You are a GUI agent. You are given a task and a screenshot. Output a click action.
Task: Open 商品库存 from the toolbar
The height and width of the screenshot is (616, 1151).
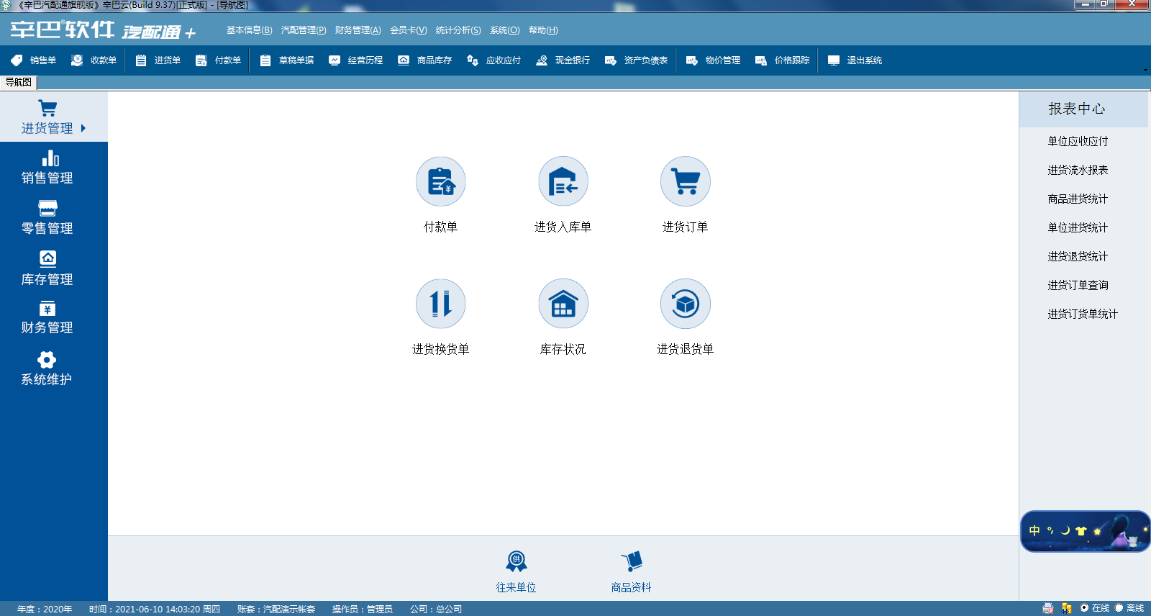(425, 60)
